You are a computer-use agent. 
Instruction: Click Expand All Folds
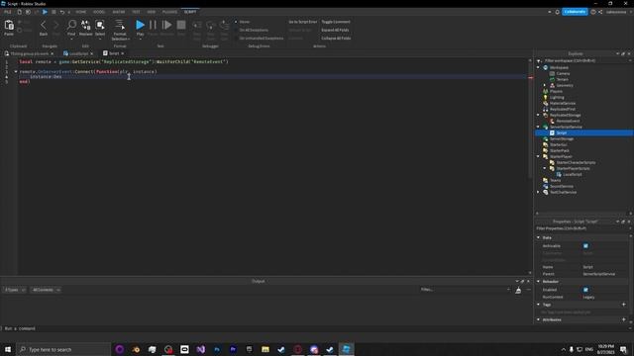click(x=335, y=30)
